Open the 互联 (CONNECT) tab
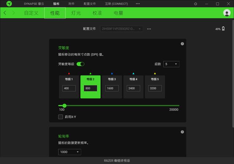 pyautogui.click(x=116, y=4)
